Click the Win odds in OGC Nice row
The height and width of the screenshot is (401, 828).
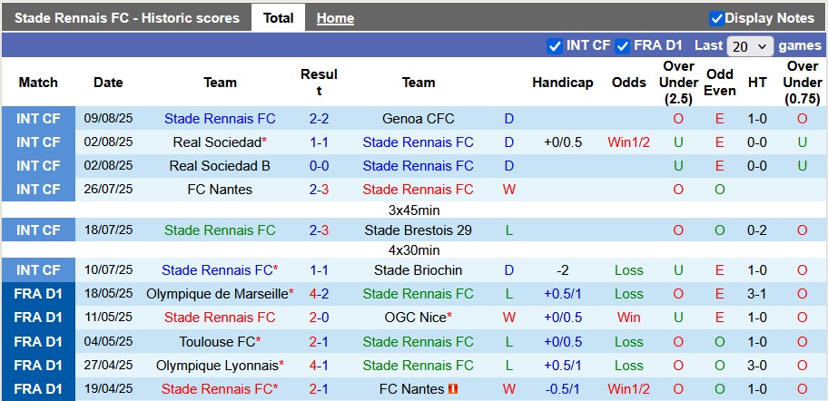click(629, 318)
